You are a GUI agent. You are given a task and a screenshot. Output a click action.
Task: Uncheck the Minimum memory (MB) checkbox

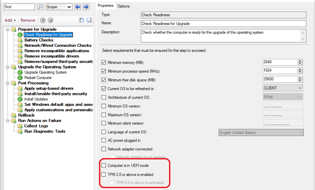[x=104, y=62]
